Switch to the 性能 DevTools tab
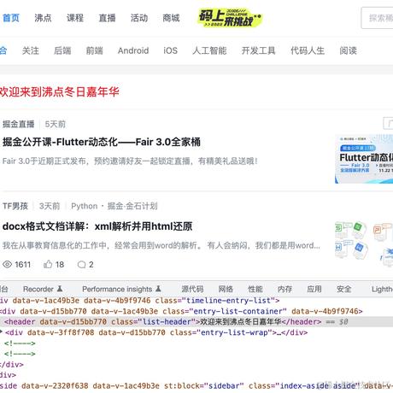The image size is (393, 393). click(x=255, y=289)
